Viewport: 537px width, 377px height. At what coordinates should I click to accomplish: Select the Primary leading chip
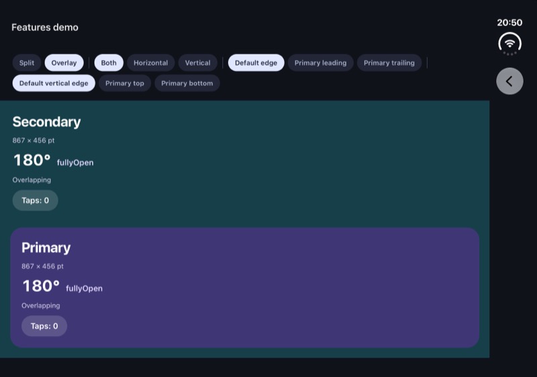click(321, 63)
